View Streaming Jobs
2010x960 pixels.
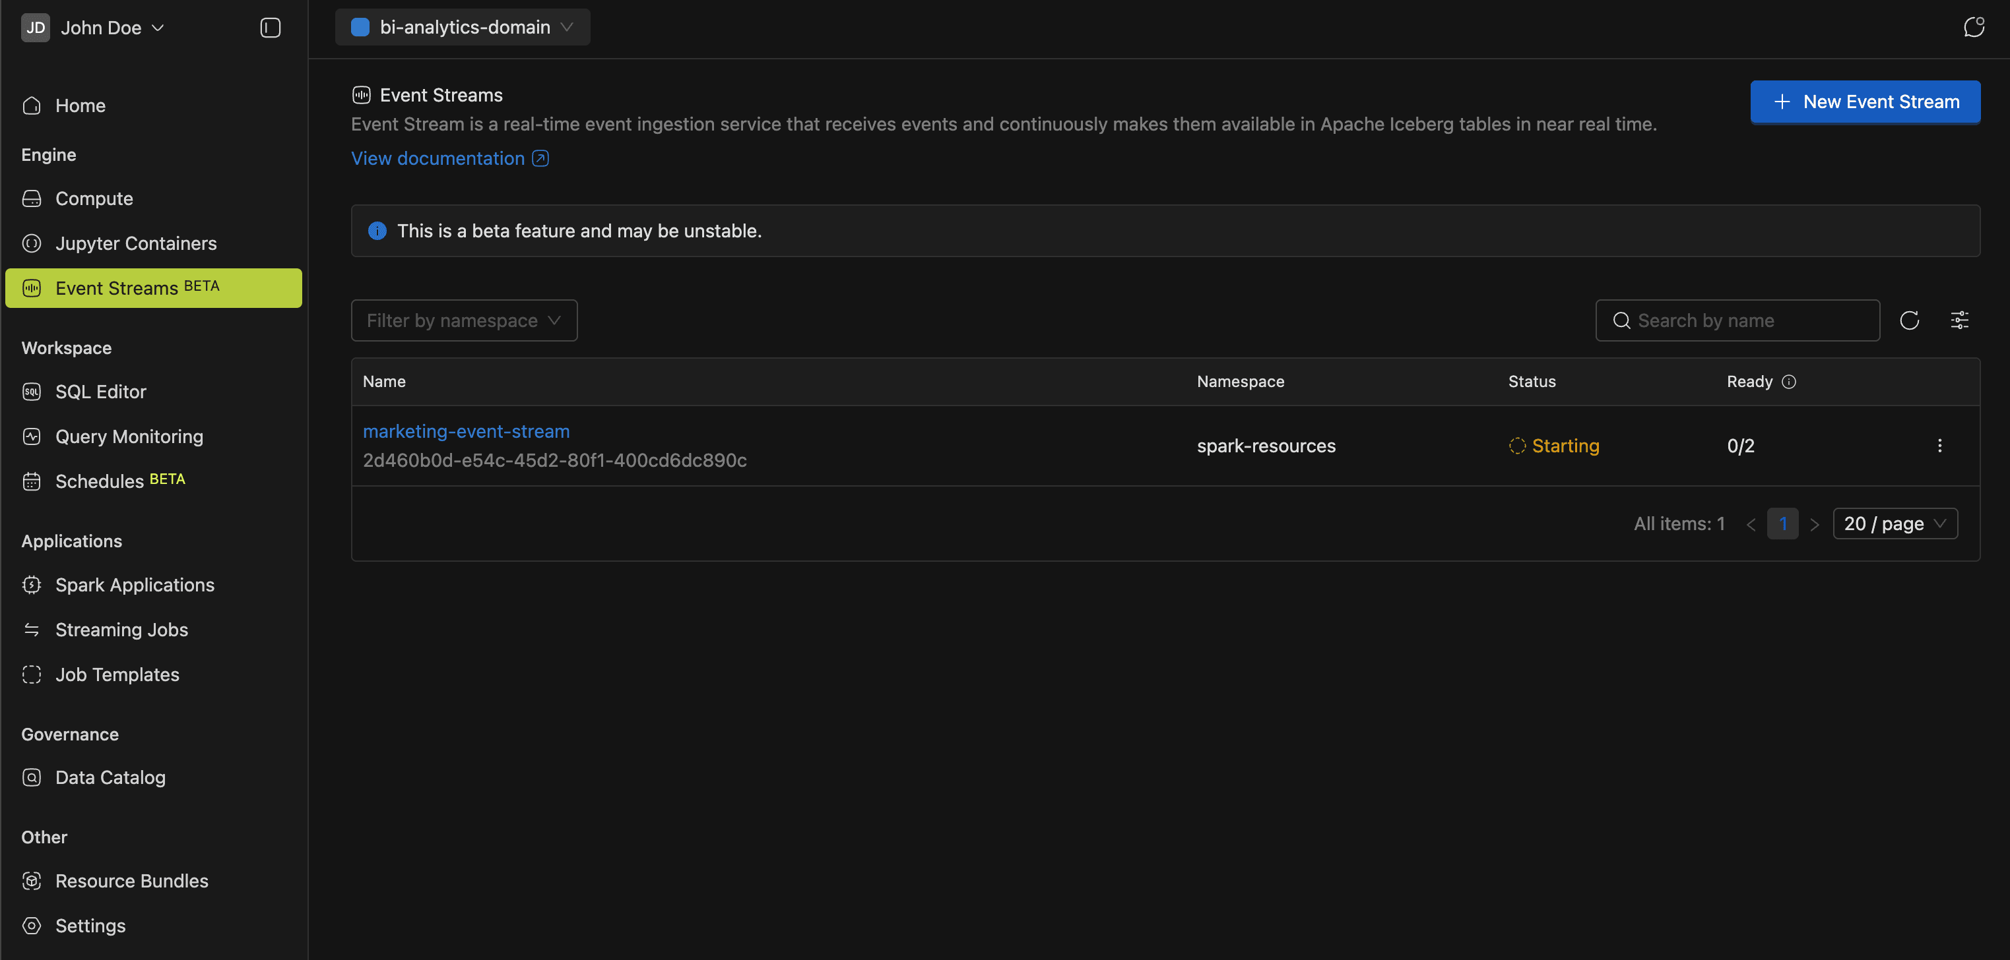pos(121,630)
